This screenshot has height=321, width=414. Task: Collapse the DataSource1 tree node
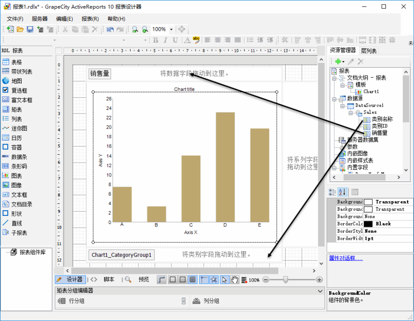(343, 105)
